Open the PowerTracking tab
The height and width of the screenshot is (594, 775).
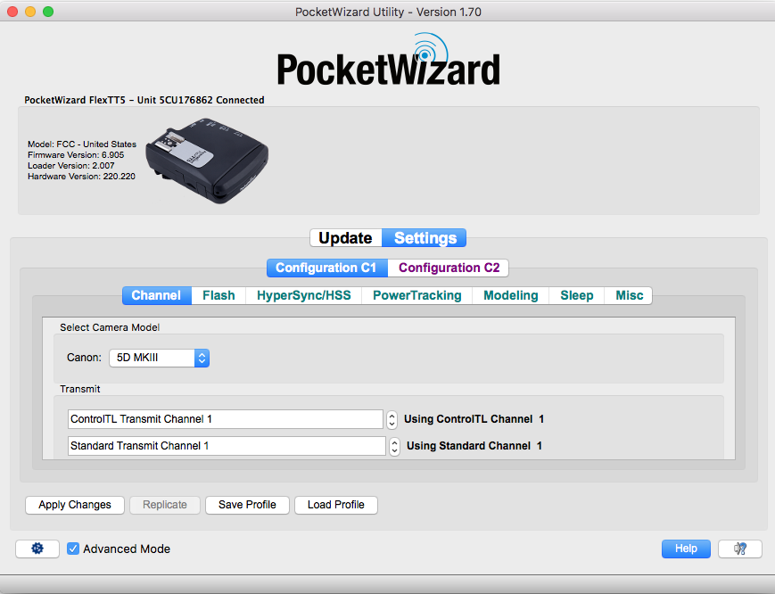pyautogui.click(x=416, y=295)
